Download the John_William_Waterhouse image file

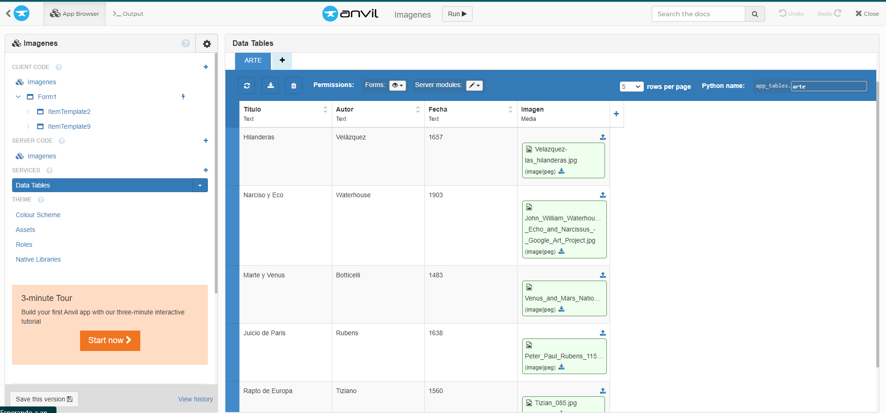tap(562, 251)
